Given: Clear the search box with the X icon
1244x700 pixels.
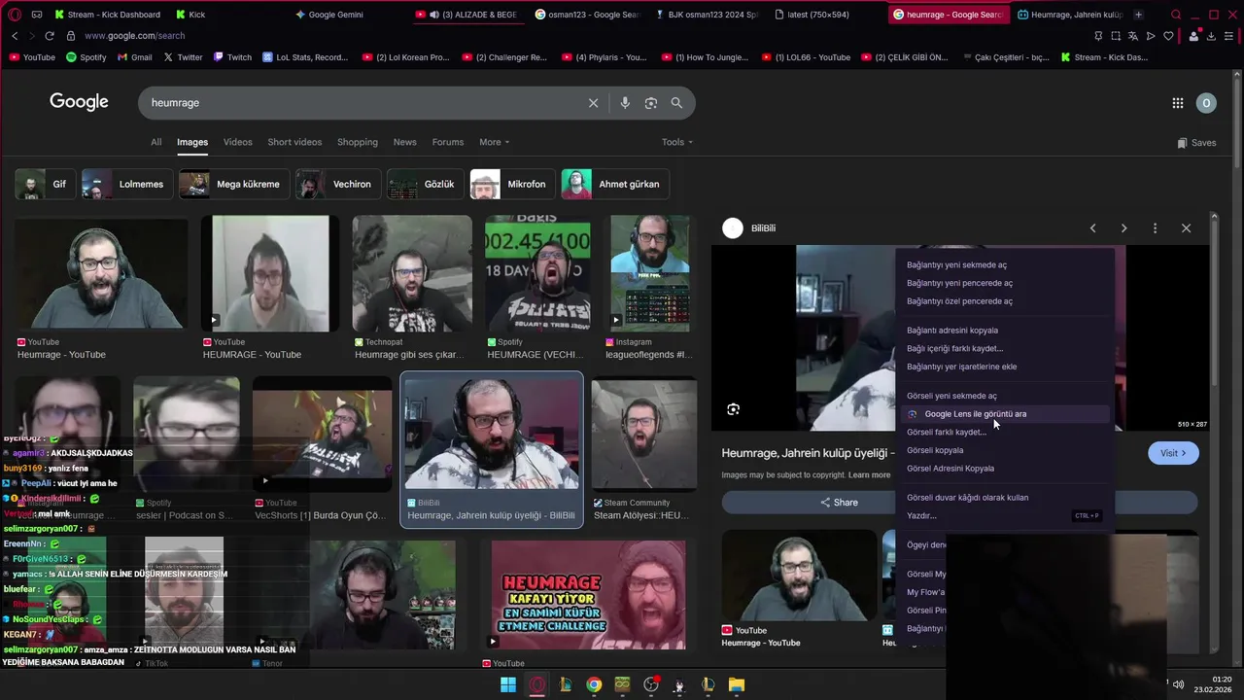Looking at the screenshot, I should (x=593, y=103).
